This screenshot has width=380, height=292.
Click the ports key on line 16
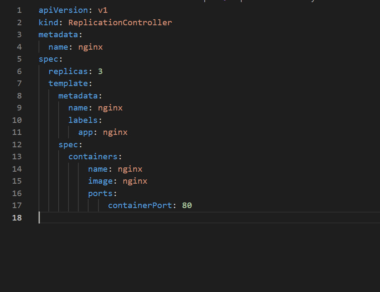(x=99, y=193)
